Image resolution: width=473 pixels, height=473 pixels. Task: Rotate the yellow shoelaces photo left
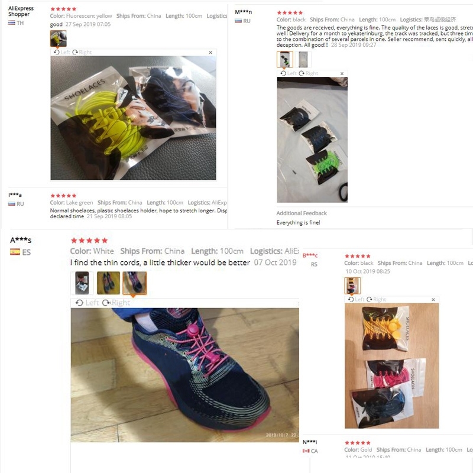62,52
